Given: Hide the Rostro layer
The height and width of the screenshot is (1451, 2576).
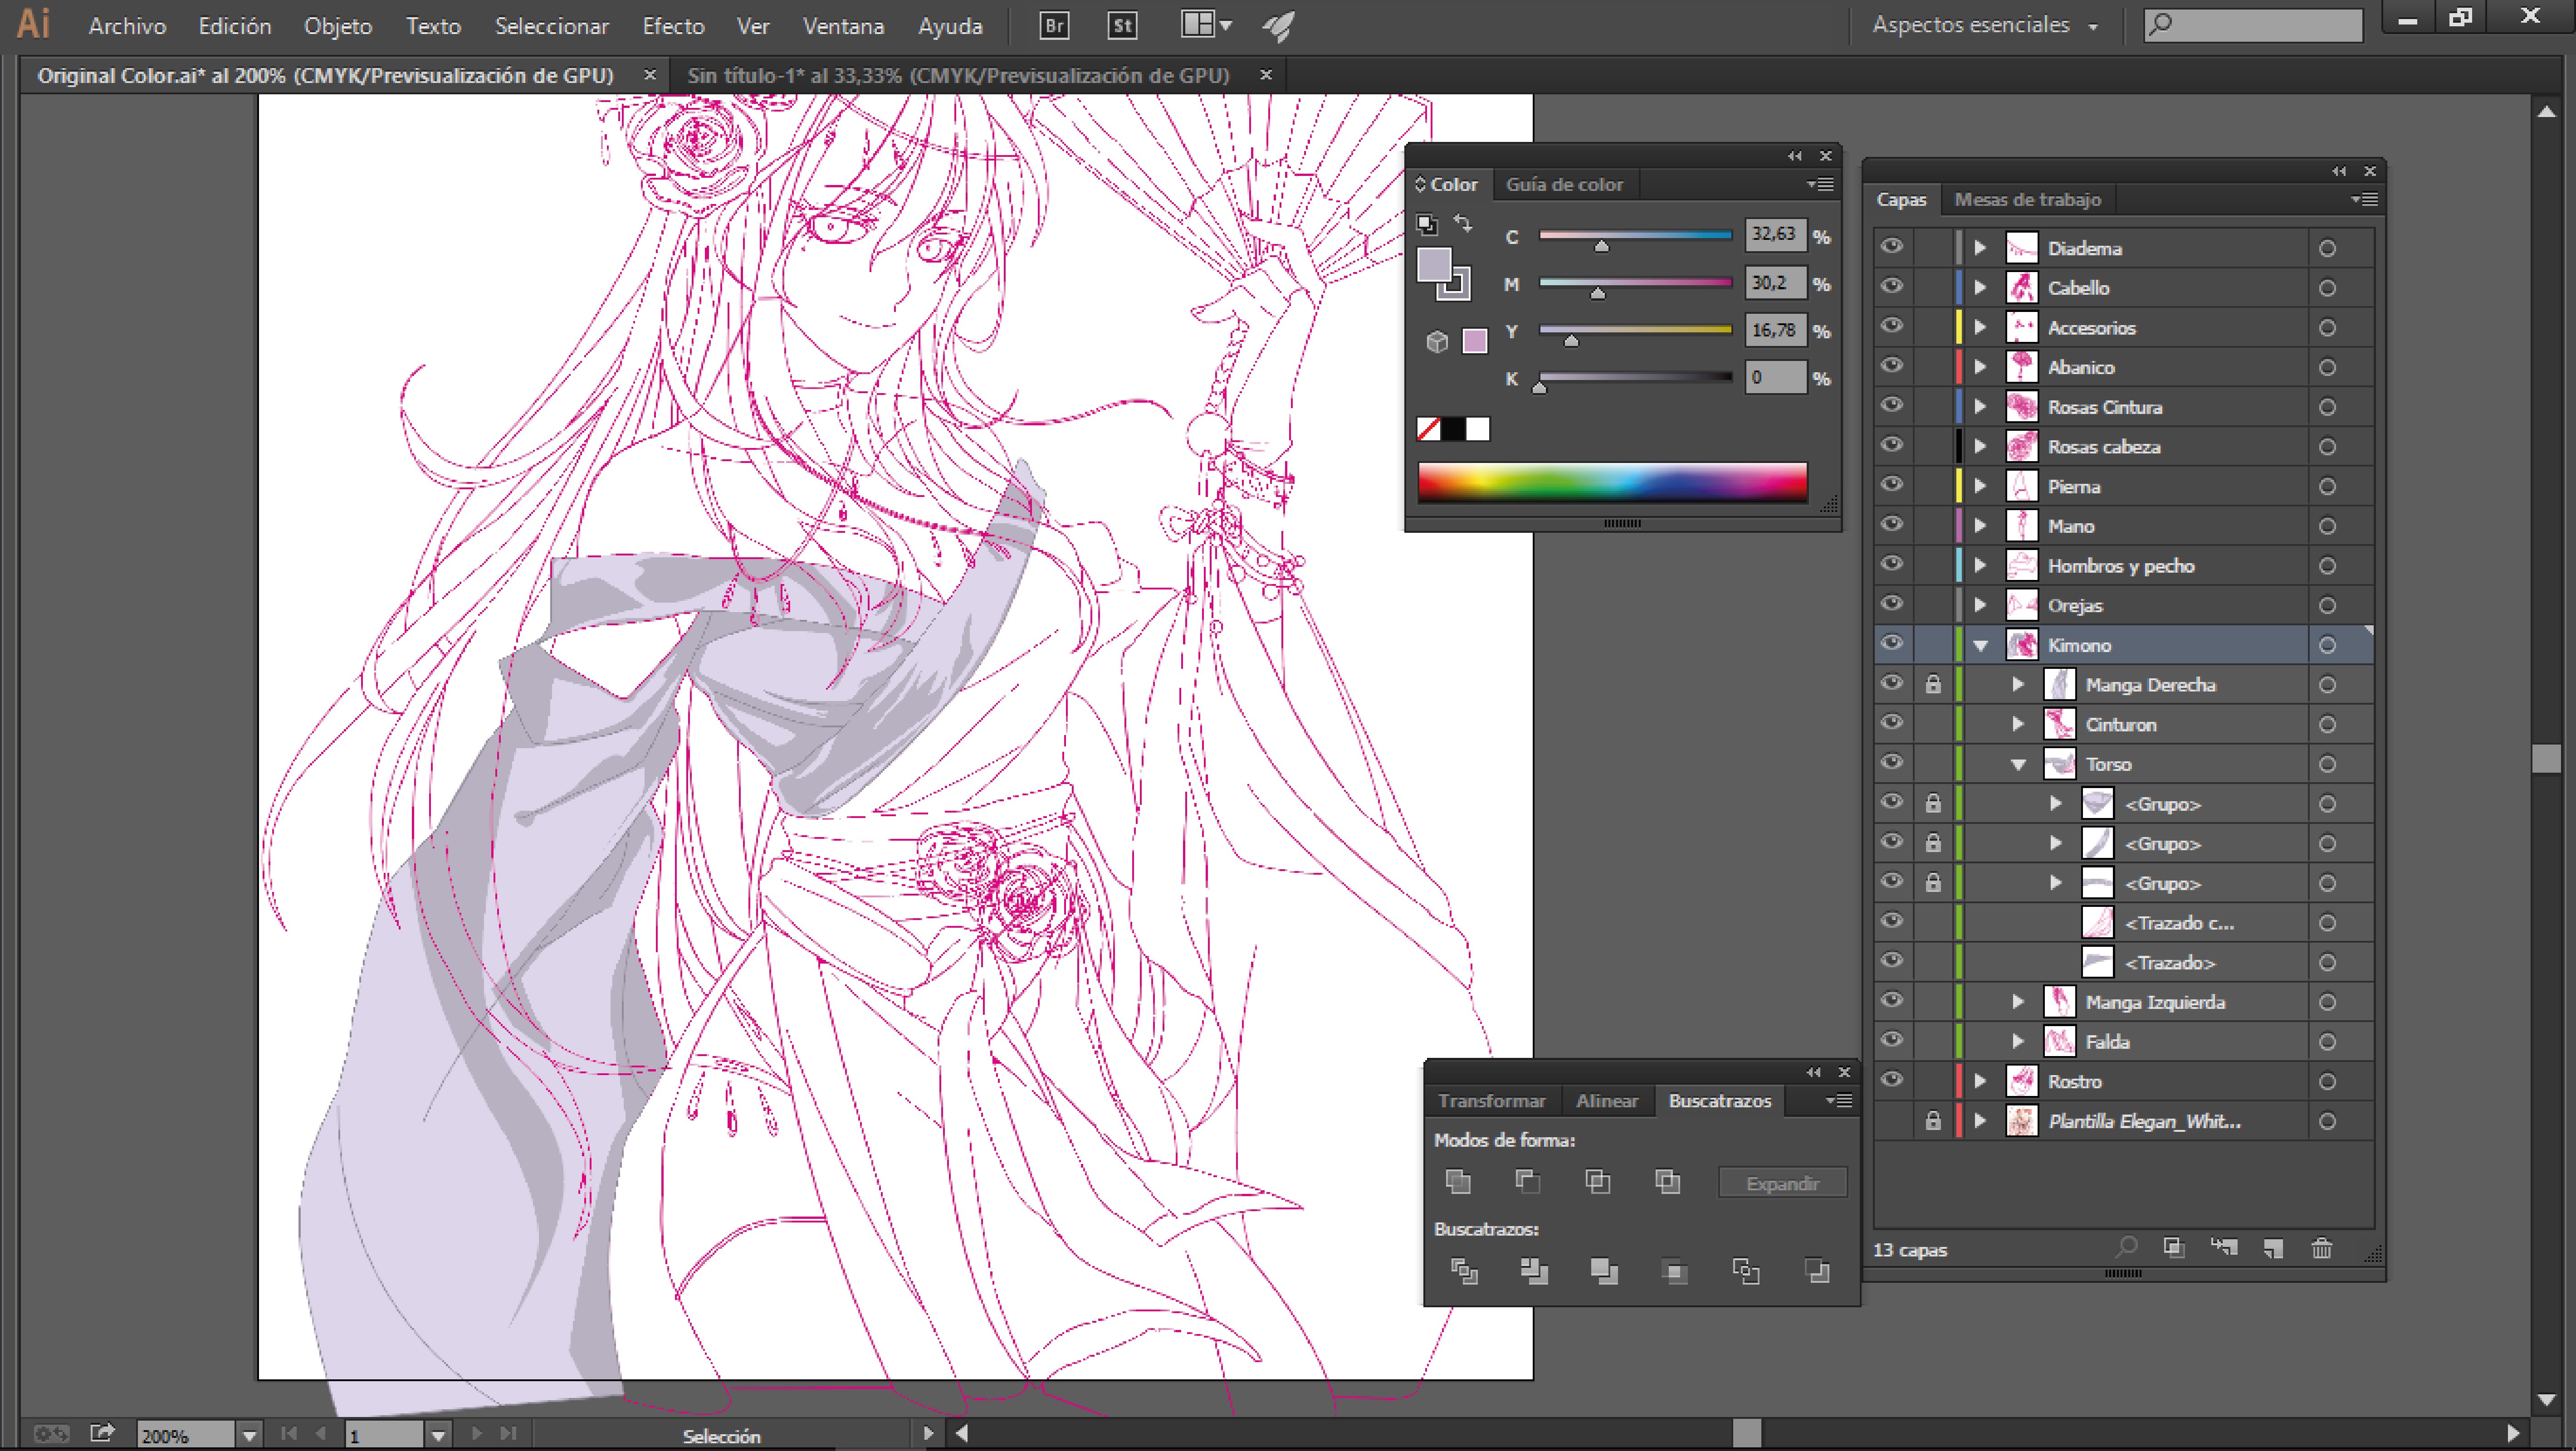Looking at the screenshot, I should point(1892,1080).
